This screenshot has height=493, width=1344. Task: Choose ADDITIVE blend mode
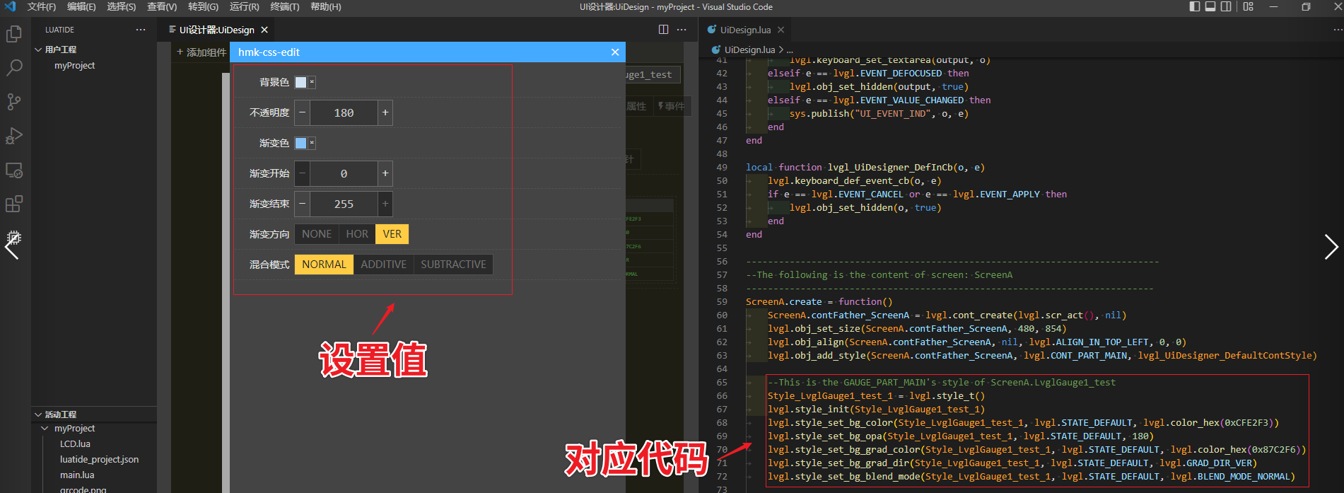coord(383,265)
